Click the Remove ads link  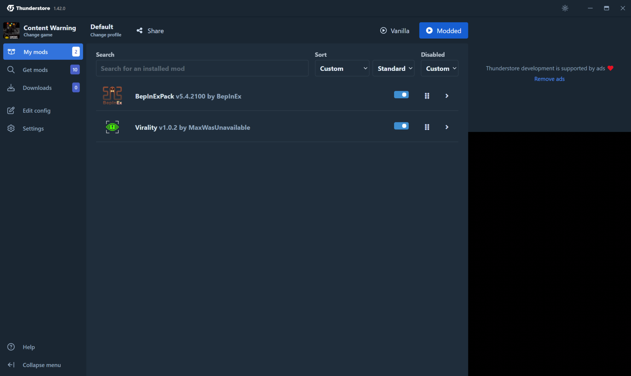549,79
